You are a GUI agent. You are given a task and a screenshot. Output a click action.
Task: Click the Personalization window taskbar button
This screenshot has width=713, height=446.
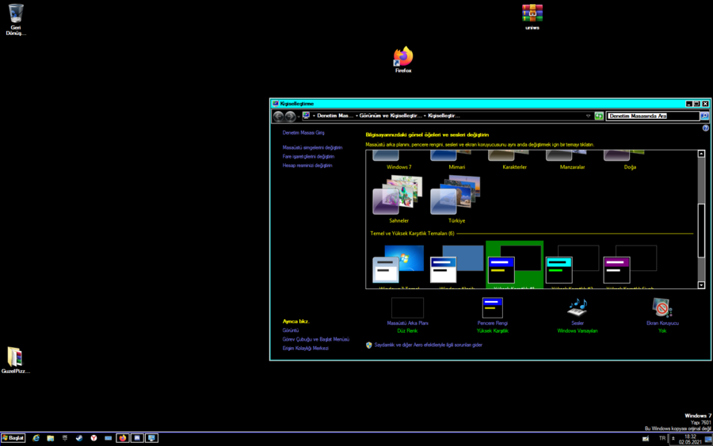[151, 438]
